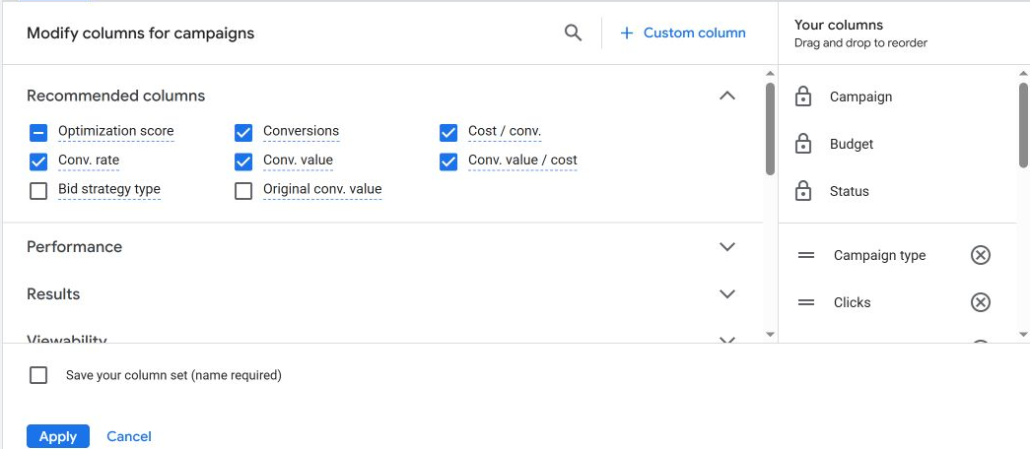Viewport: 1030px width, 449px height.
Task: Click Your columns scroll-up arrow
Action: (1023, 74)
